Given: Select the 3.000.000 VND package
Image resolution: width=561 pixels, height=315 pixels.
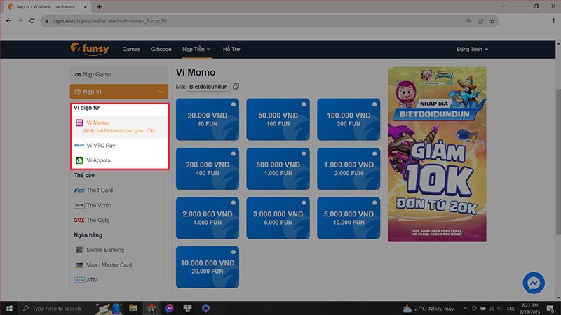Looking at the screenshot, I should point(278,218).
